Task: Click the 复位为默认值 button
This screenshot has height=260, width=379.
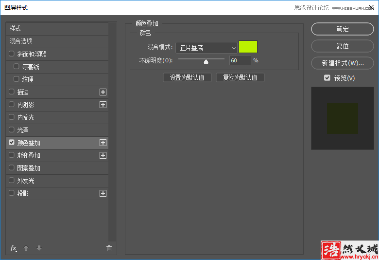Action: pos(240,77)
